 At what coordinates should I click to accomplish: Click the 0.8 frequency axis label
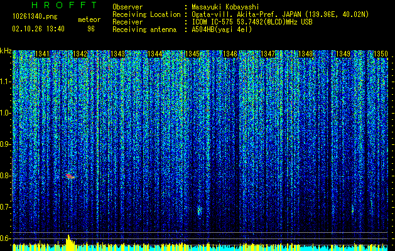pyautogui.click(x=4, y=176)
